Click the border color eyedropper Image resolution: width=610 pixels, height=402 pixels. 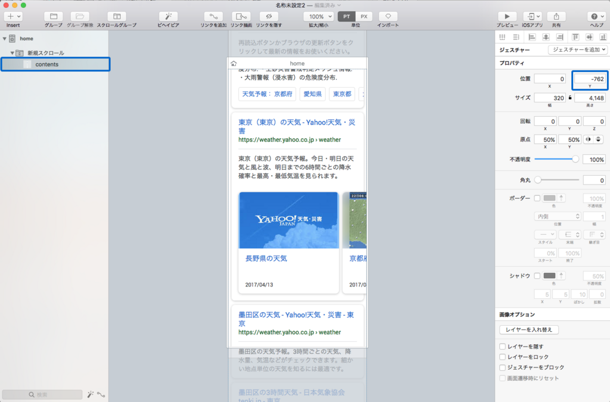(x=561, y=198)
